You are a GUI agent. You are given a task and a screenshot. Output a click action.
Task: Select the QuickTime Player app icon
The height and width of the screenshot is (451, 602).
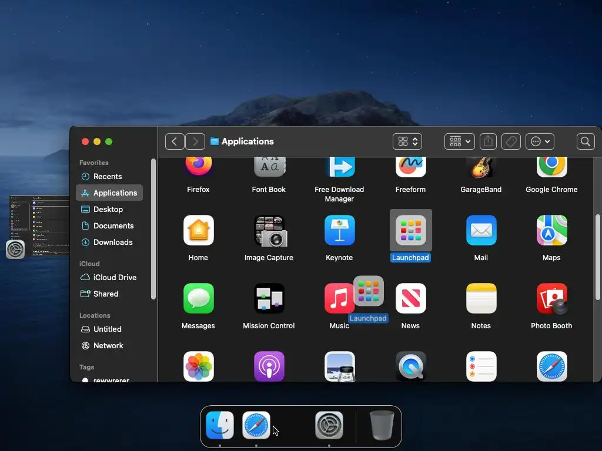coord(410,366)
